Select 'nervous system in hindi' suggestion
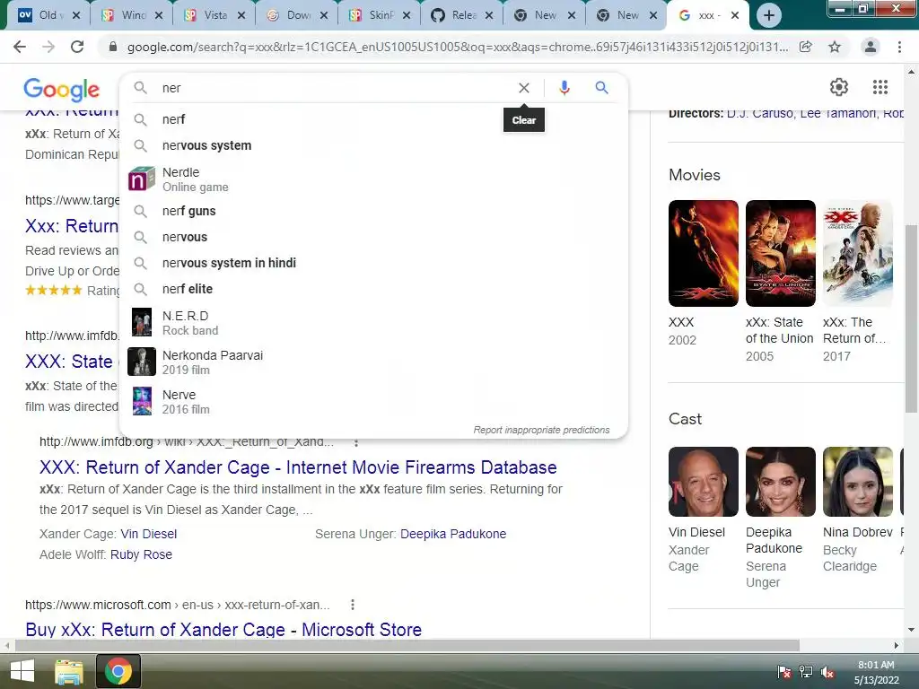This screenshot has height=689, width=919. (x=373, y=263)
